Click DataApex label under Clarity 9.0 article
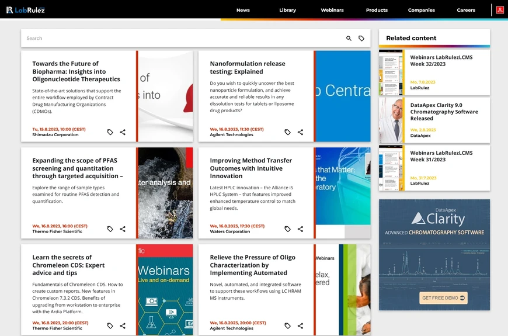The width and height of the screenshot is (508, 336). click(420, 136)
